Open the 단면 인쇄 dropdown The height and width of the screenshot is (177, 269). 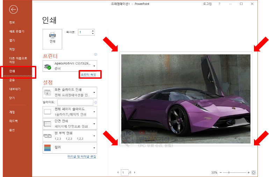click(x=70, y=124)
